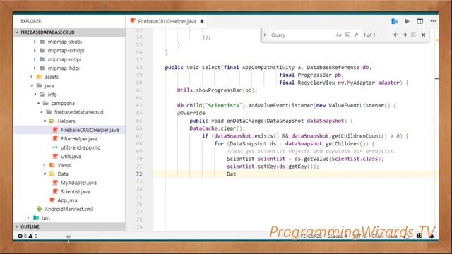Toggle Use Regular Expression in find widget
This screenshot has width=452, height=254.
click(356, 35)
